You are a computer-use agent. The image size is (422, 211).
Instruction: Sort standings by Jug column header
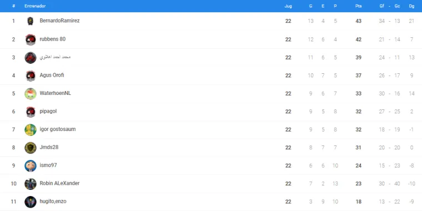tap(288, 6)
